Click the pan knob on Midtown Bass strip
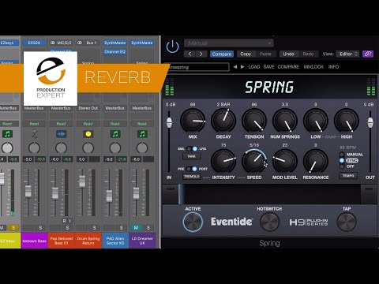 pyautogui.click(x=34, y=148)
